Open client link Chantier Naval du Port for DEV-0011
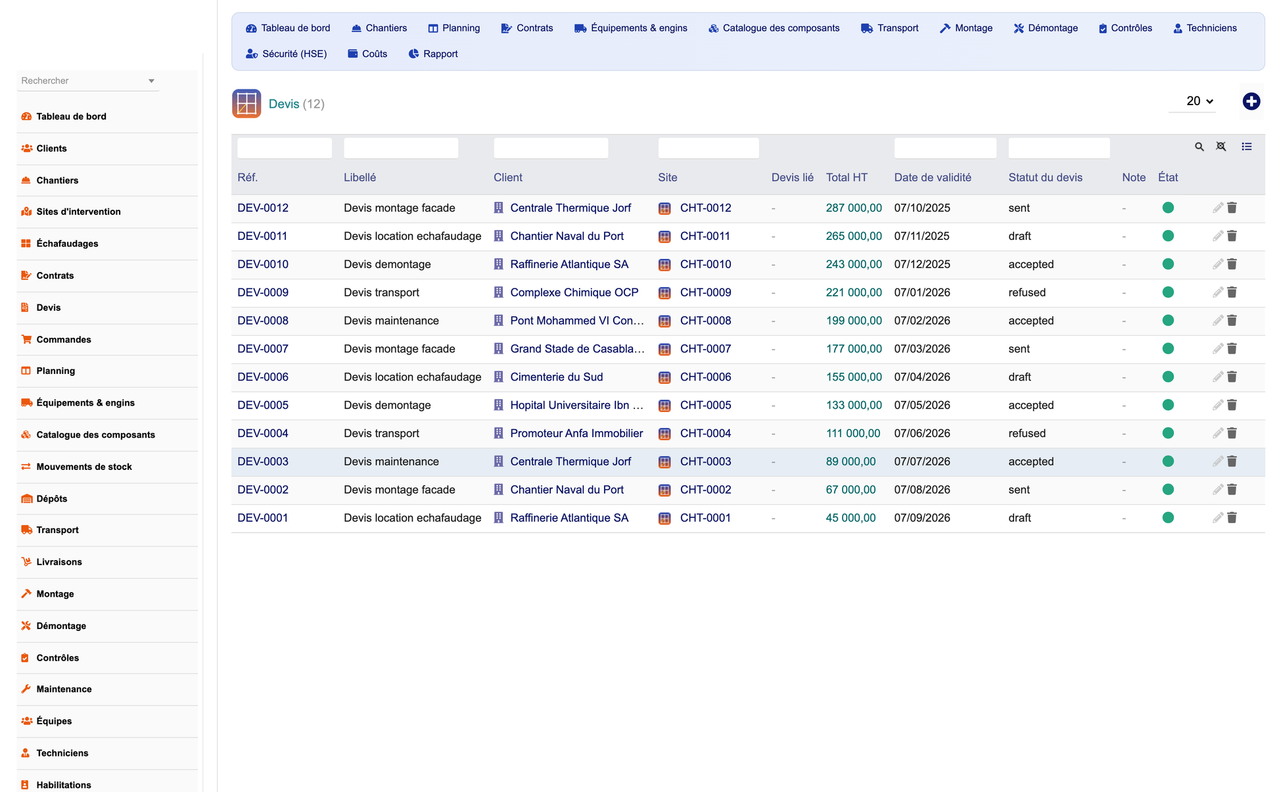Screen dimensions: 1279x792 [567, 236]
